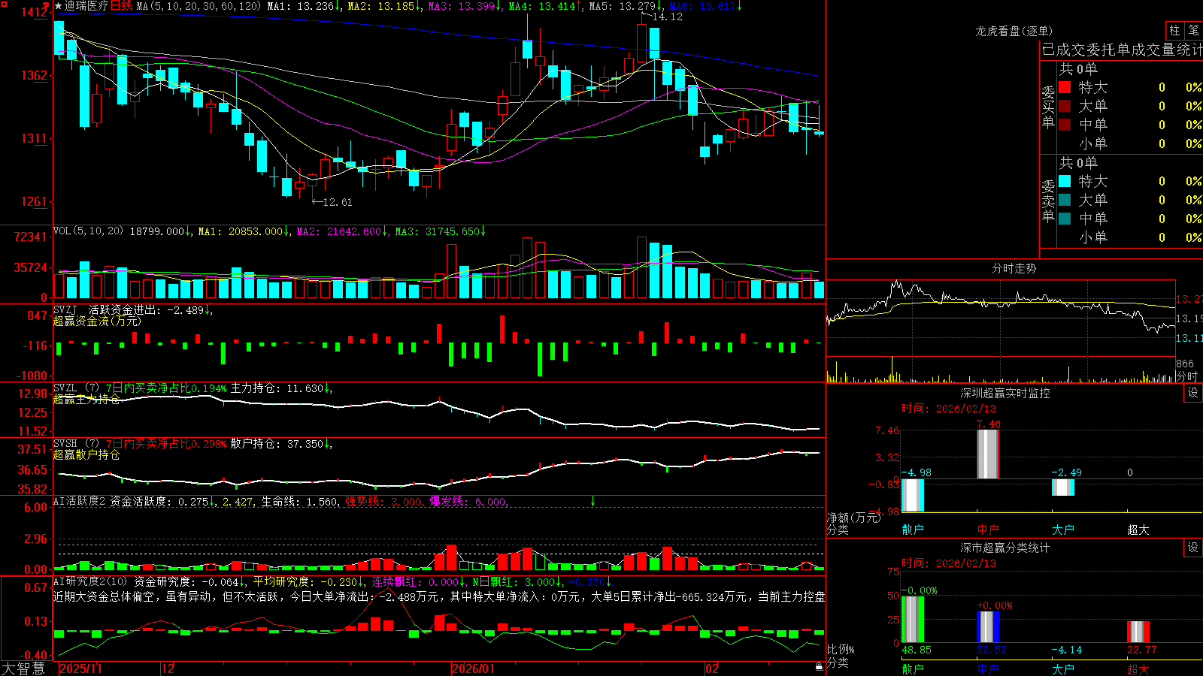This screenshot has height=676, width=1203.
Task: Click the 深圳超赢实时监控 title
Action: click(x=1005, y=393)
